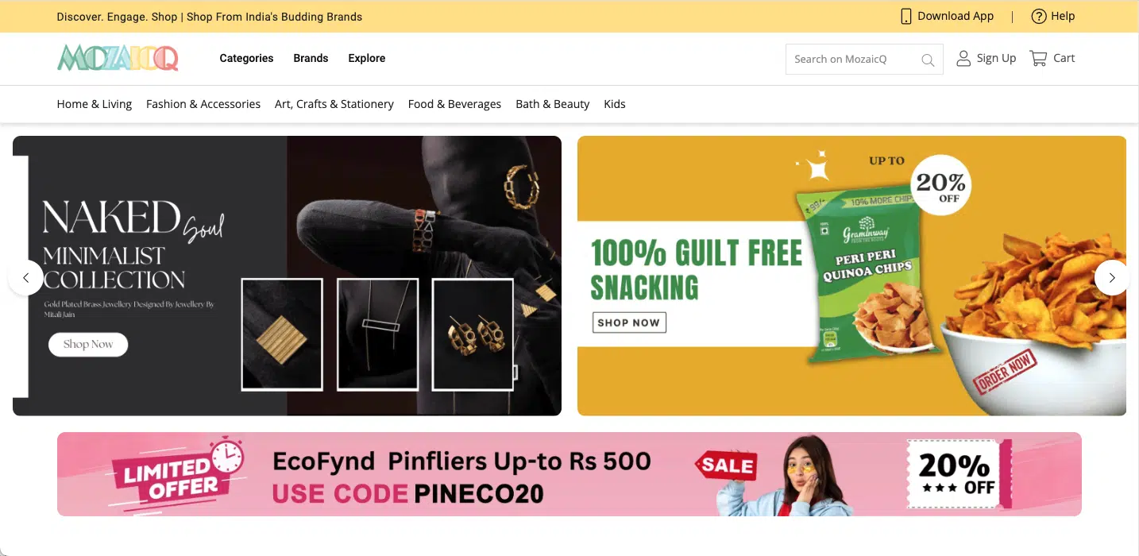This screenshot has width=1139, height=556.
Task: Open the Brands menu
Action: click(311, 58)
